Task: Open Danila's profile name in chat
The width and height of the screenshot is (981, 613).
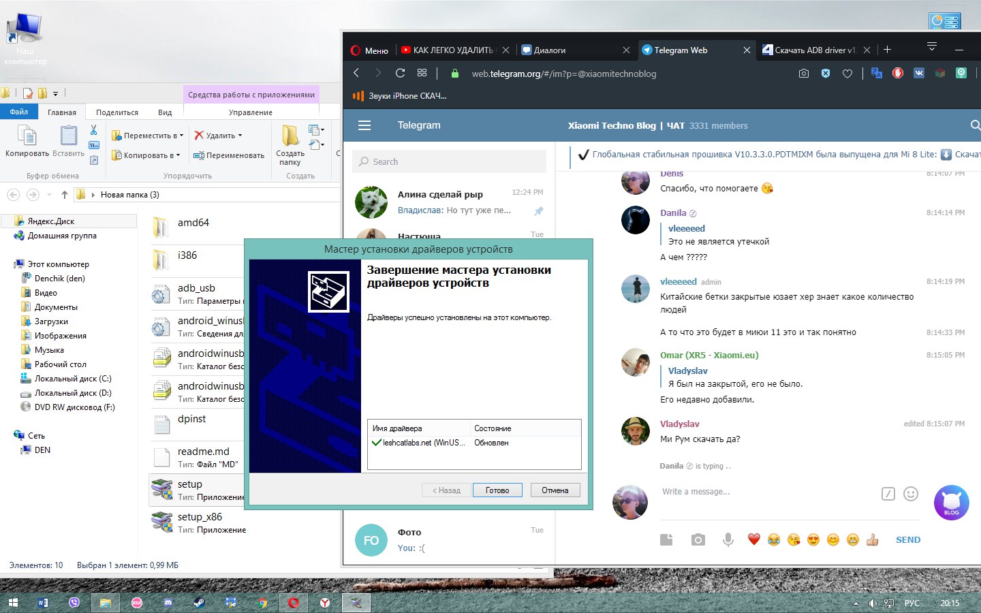Action: pyautogui.click(x=673, y=213)
